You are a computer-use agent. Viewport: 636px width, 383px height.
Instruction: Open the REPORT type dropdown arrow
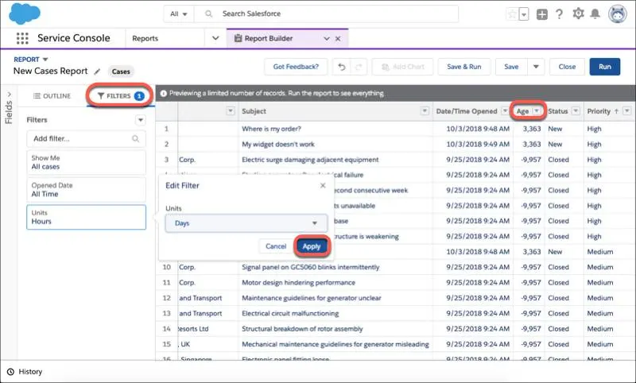point(45,60)
